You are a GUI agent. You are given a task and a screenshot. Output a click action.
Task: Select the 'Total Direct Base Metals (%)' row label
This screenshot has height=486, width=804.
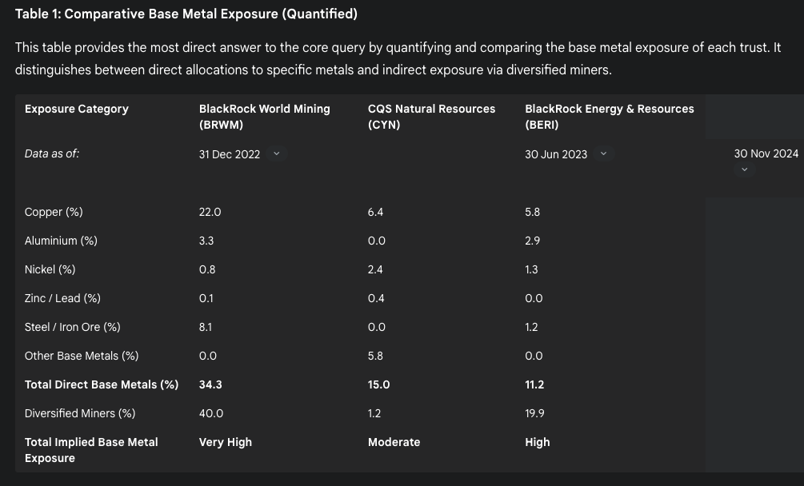pyautogui.click(x=102, y=384)
